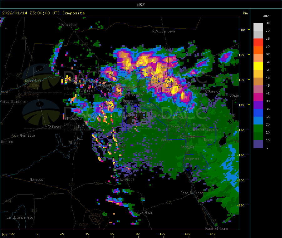Click the 51 dBZ yellow legend swatch

pyautogui.click(x=258, y=66)
